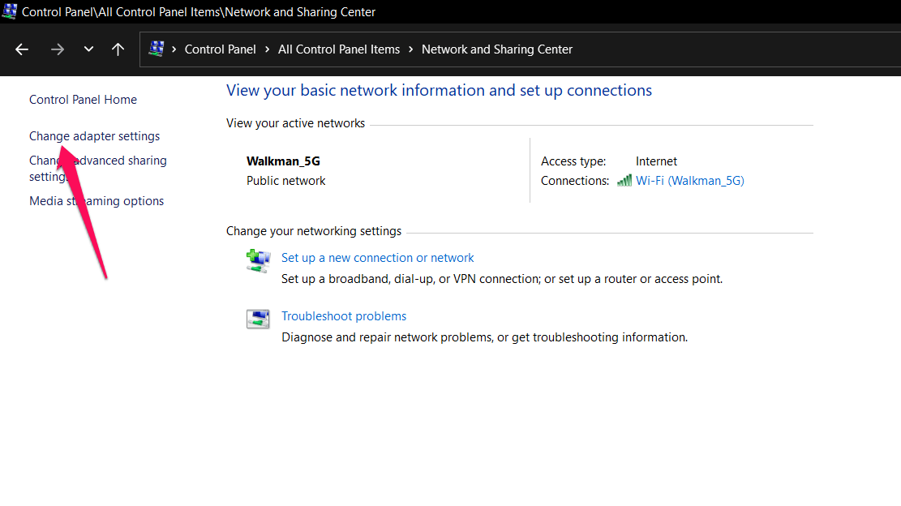Click the Control Panel icon in address bar

(157, 49)
